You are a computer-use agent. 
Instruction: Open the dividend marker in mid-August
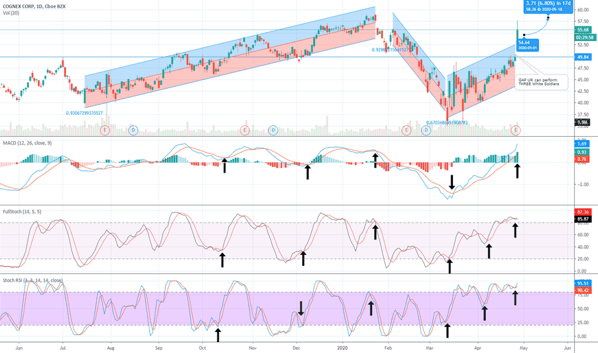pyautogui.click(x=133, y=130)
